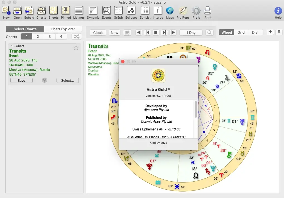Close the Astro Gold about dialog
The width and height of the screenshot is (284, 198).
(123, 61)
